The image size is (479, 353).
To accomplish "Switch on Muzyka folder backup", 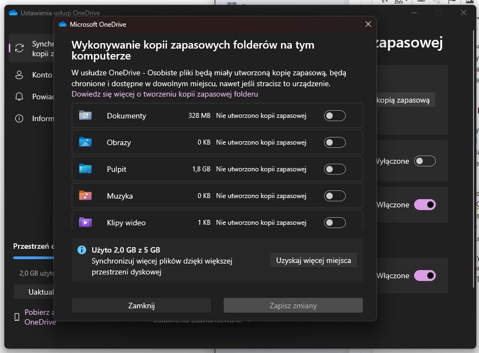I will tap(334, 196).
